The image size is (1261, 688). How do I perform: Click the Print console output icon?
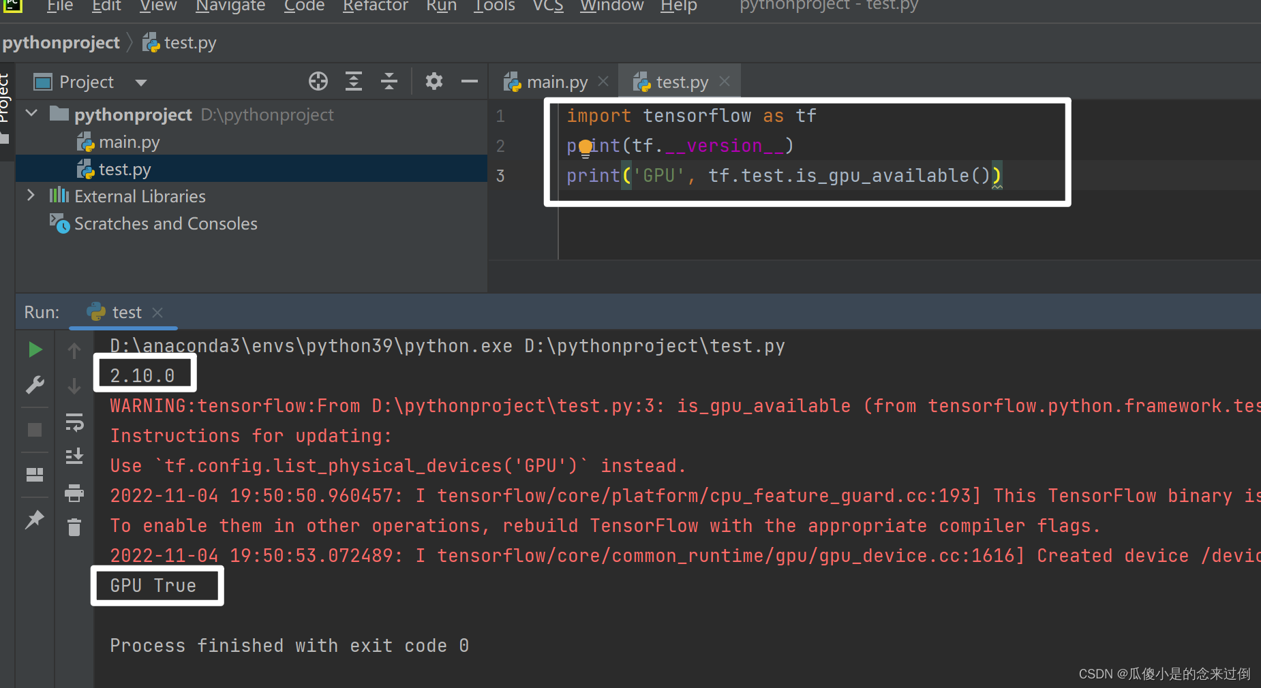(x=74, y=492)
